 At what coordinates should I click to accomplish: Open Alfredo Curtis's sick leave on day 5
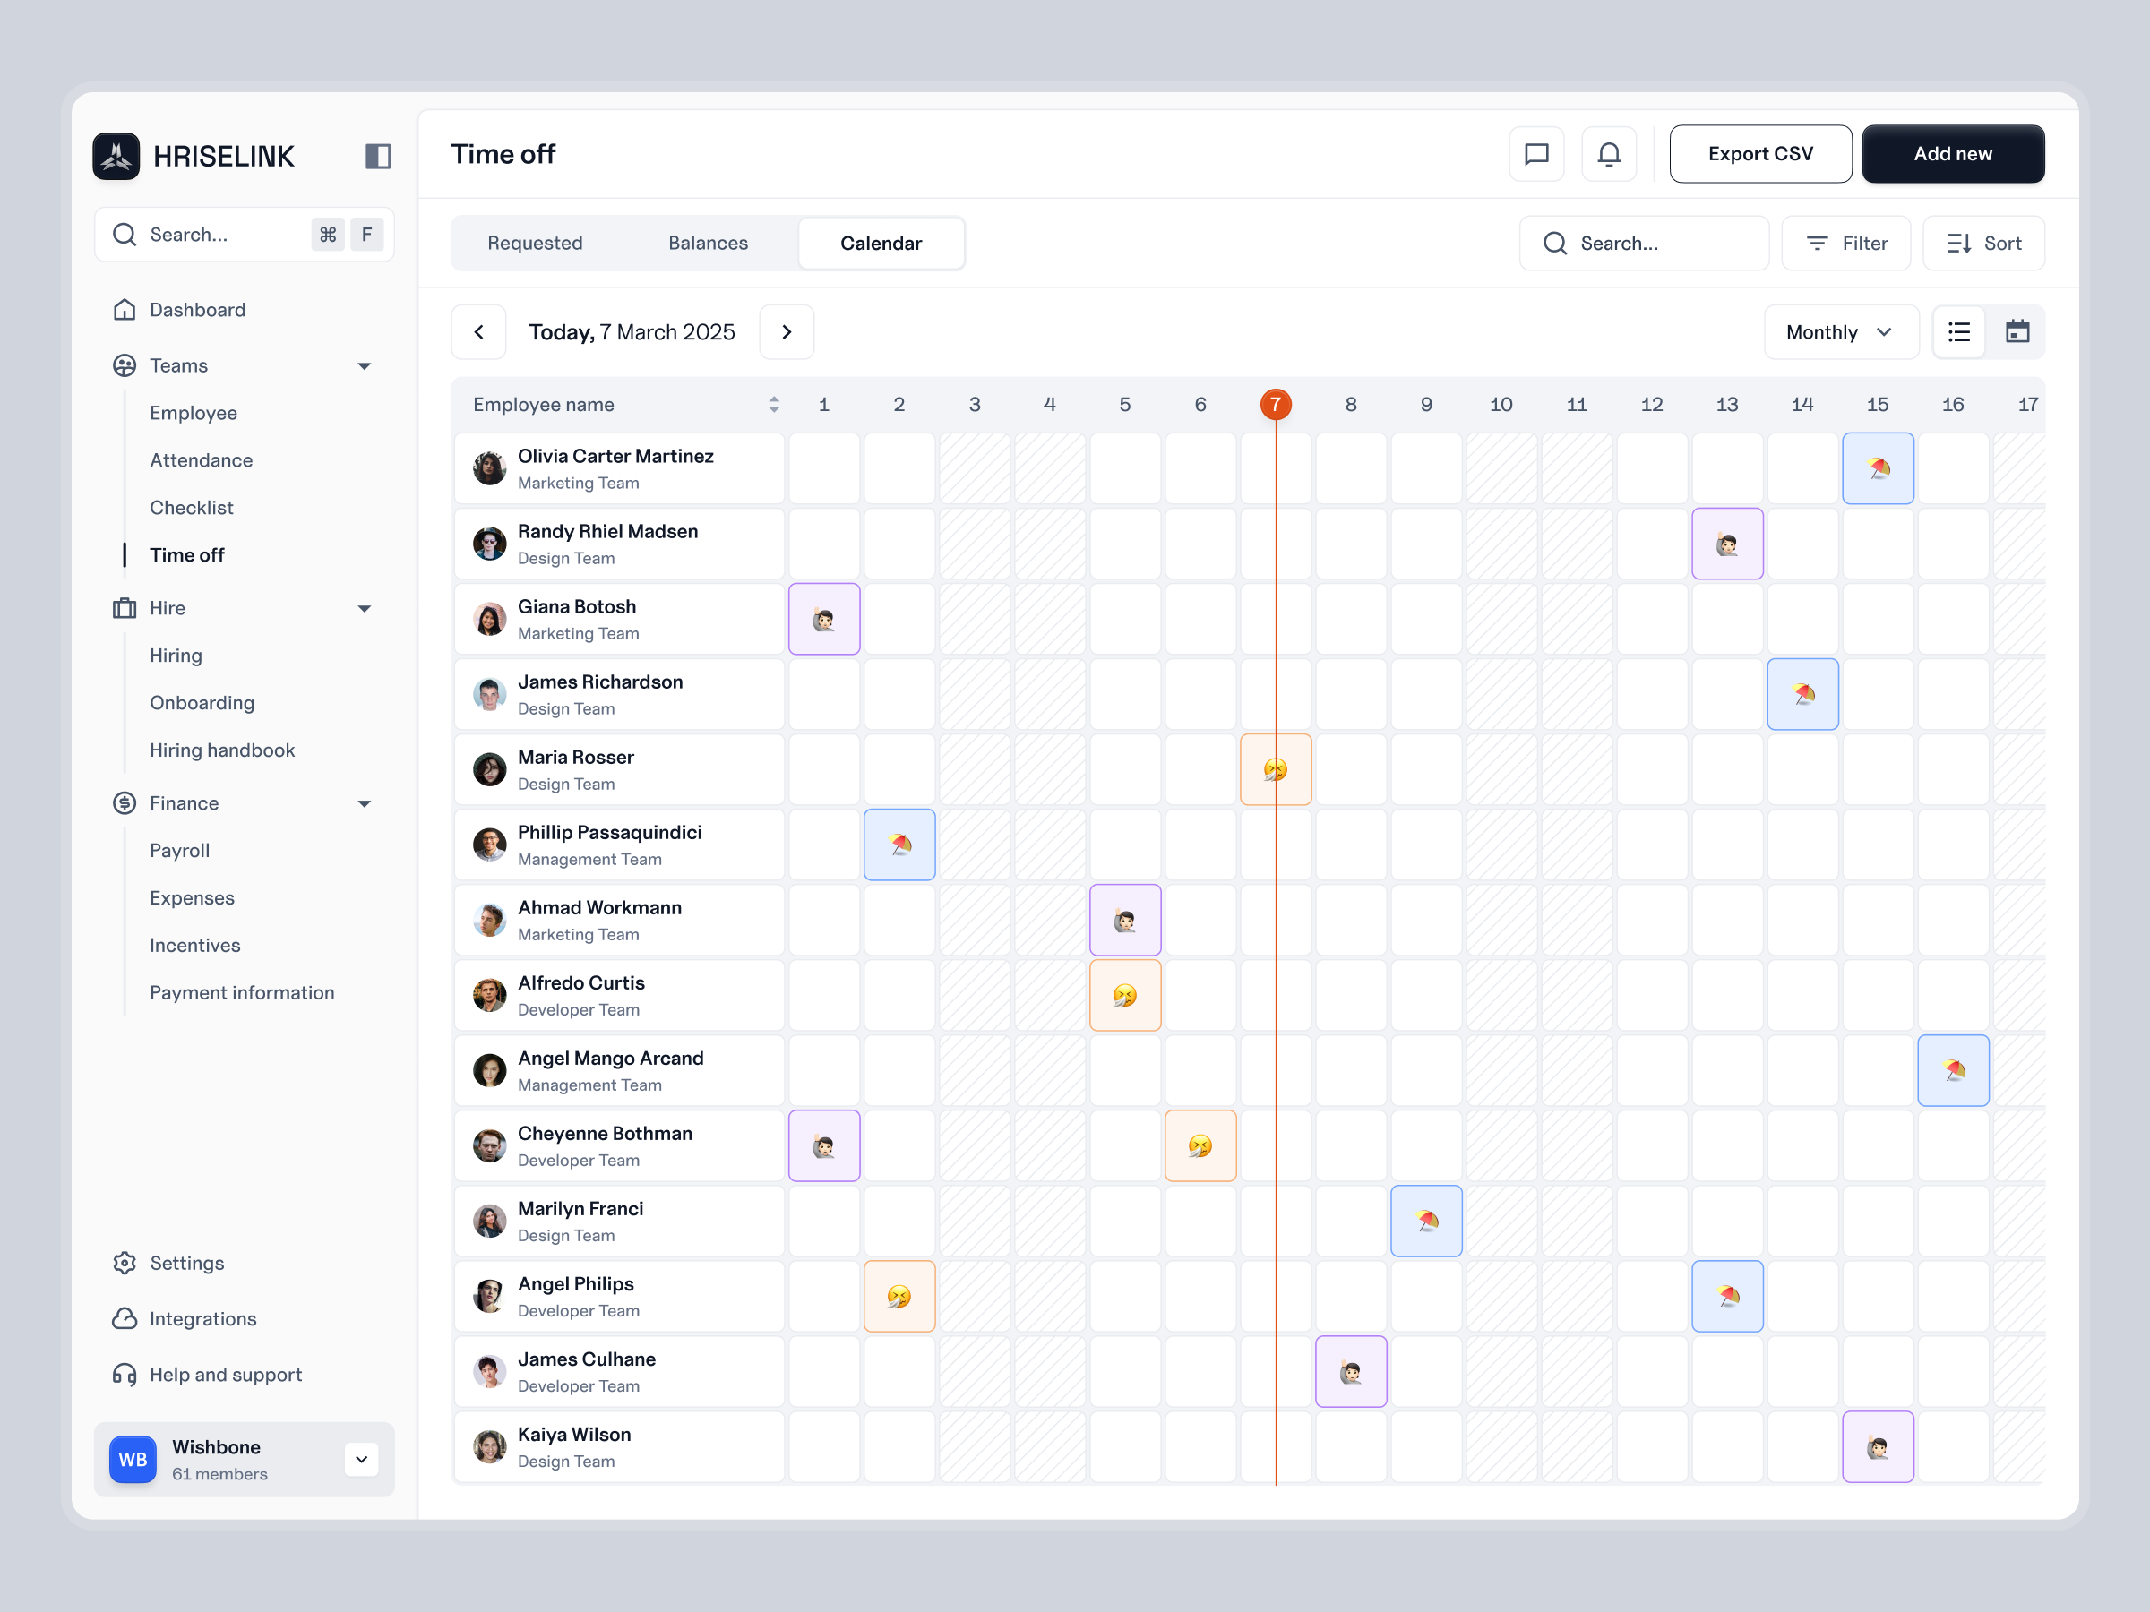1125,995
